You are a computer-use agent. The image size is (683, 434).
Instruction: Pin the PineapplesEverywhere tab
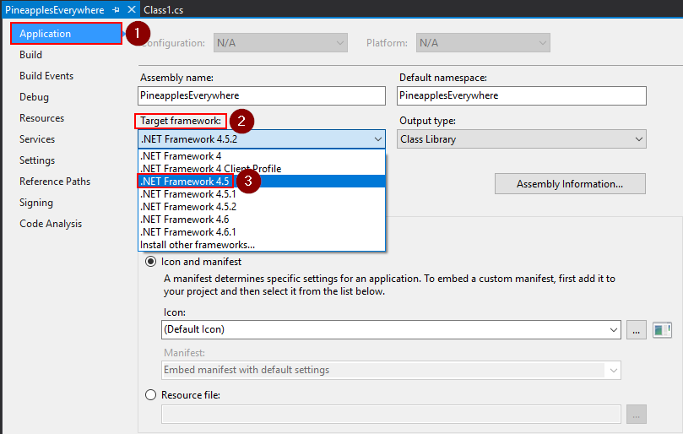(117, 9)
